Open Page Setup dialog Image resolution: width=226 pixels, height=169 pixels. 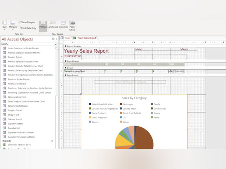[72, 26]
